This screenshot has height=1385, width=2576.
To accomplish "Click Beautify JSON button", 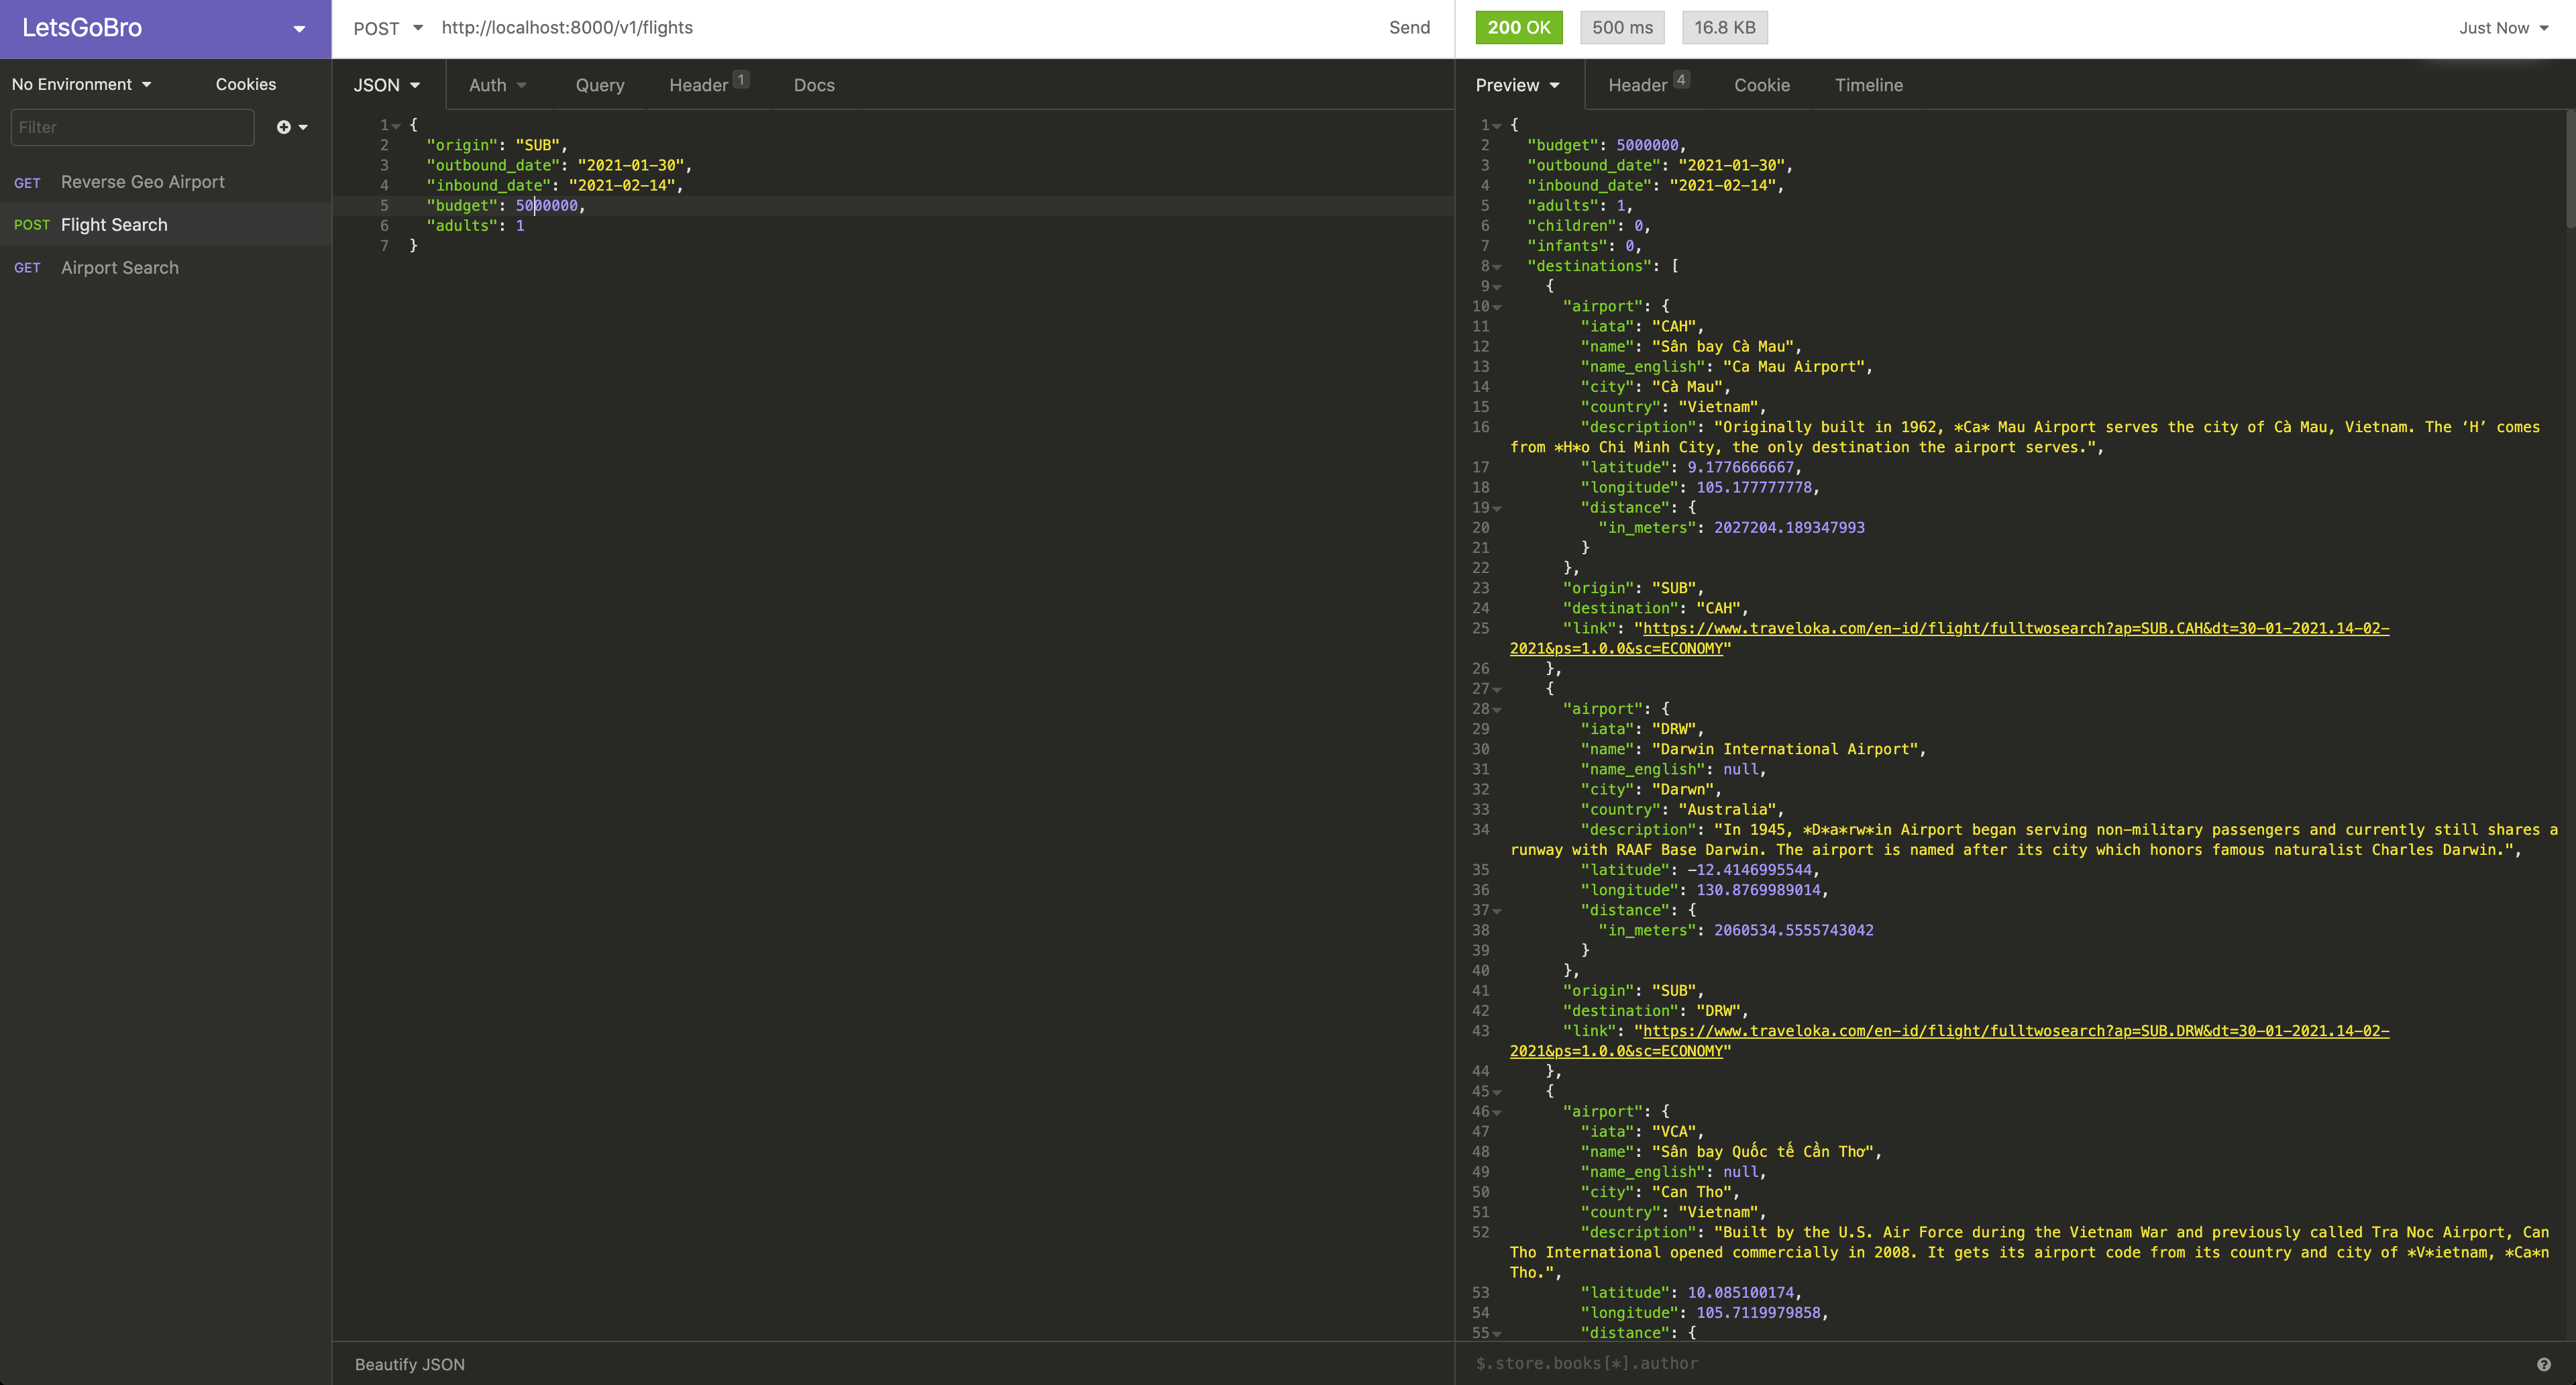I will (x=409, y=1364).
